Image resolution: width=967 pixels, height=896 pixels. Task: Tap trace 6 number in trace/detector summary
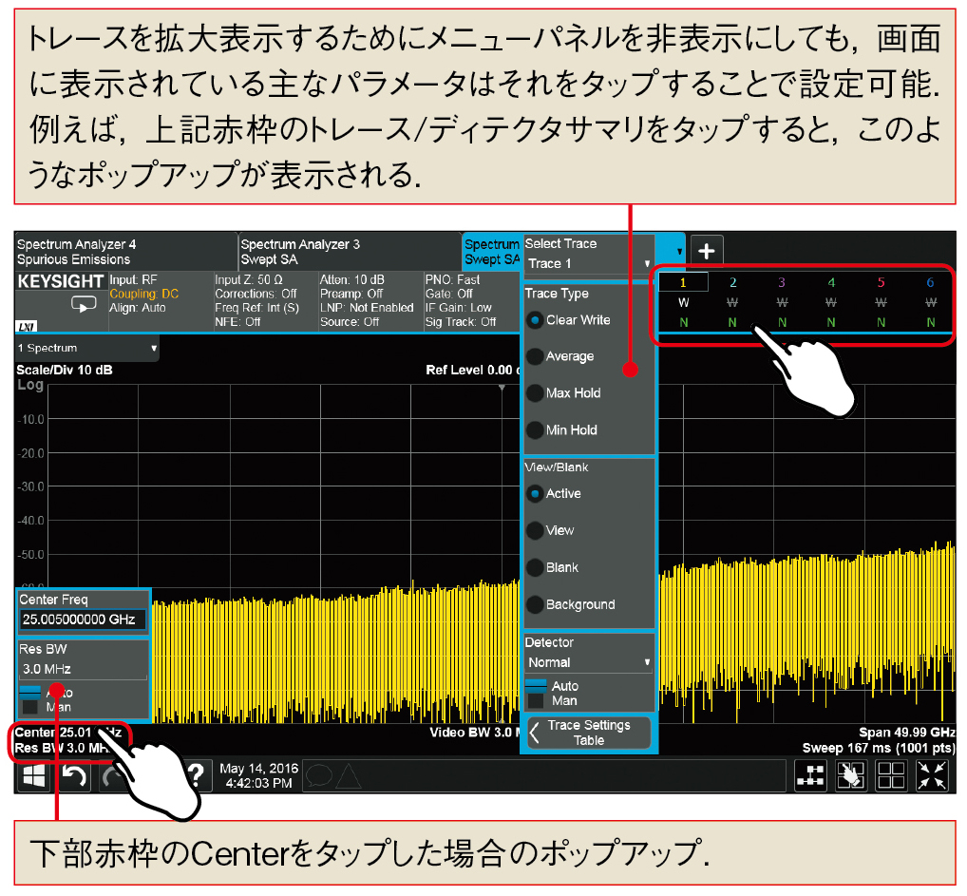pyautogui.click(x=931, y=282)
